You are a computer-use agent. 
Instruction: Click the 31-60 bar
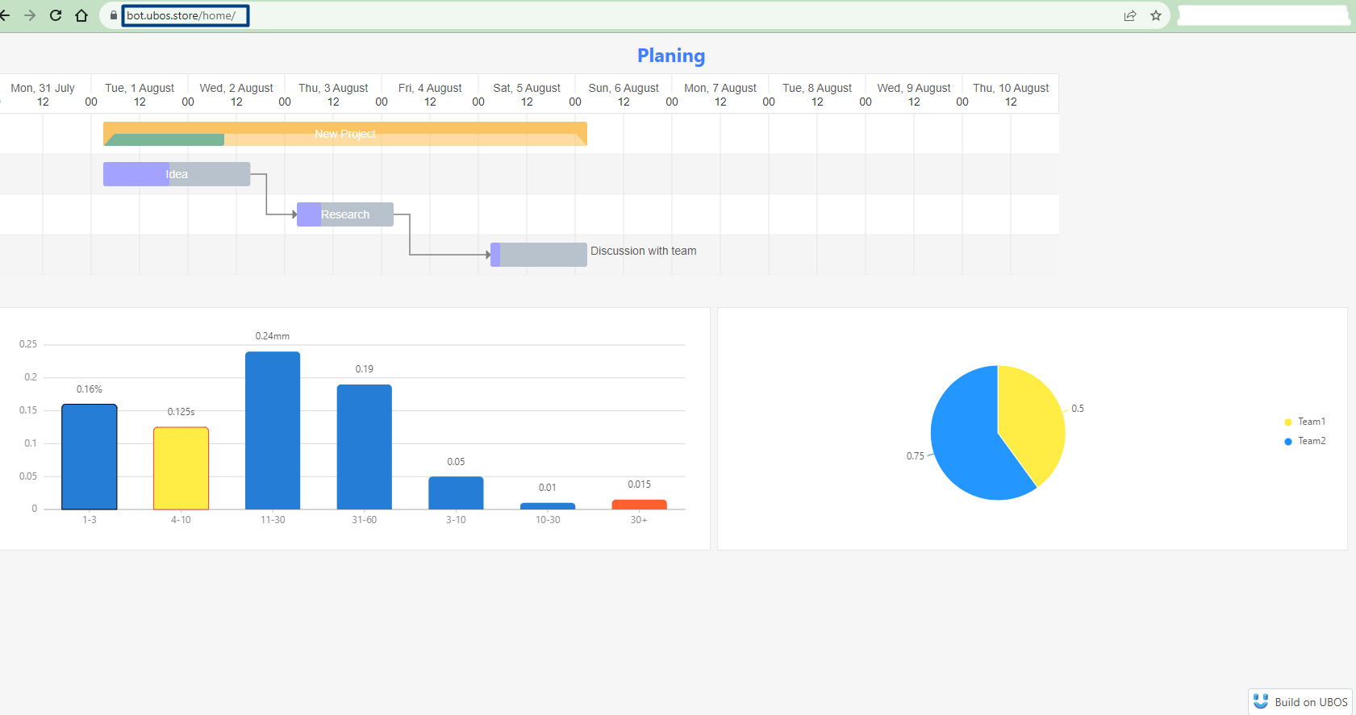(x=365, y=447)
